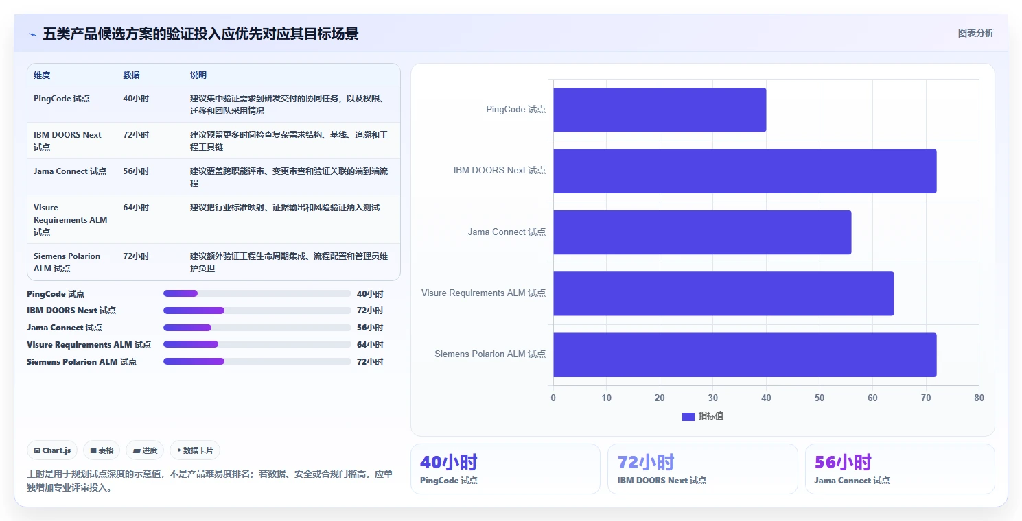Click the Siemens Polarion ALM 试点 progress label
Image resolution: width=1022 pixels, height=521 pixels.
(x=82, y=361)
